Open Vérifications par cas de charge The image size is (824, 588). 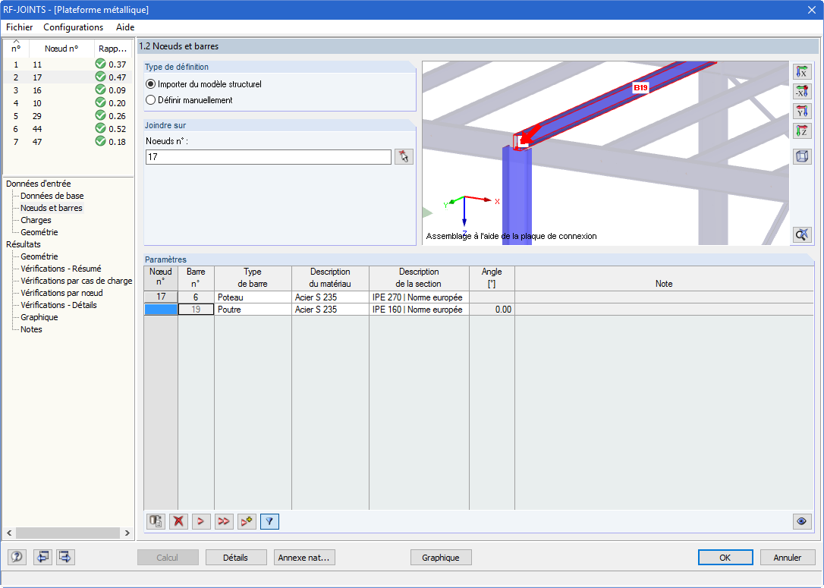76,281
